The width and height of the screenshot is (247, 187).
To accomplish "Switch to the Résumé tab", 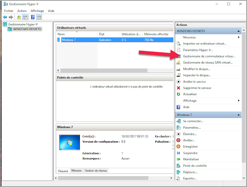I will click(63, 171).
